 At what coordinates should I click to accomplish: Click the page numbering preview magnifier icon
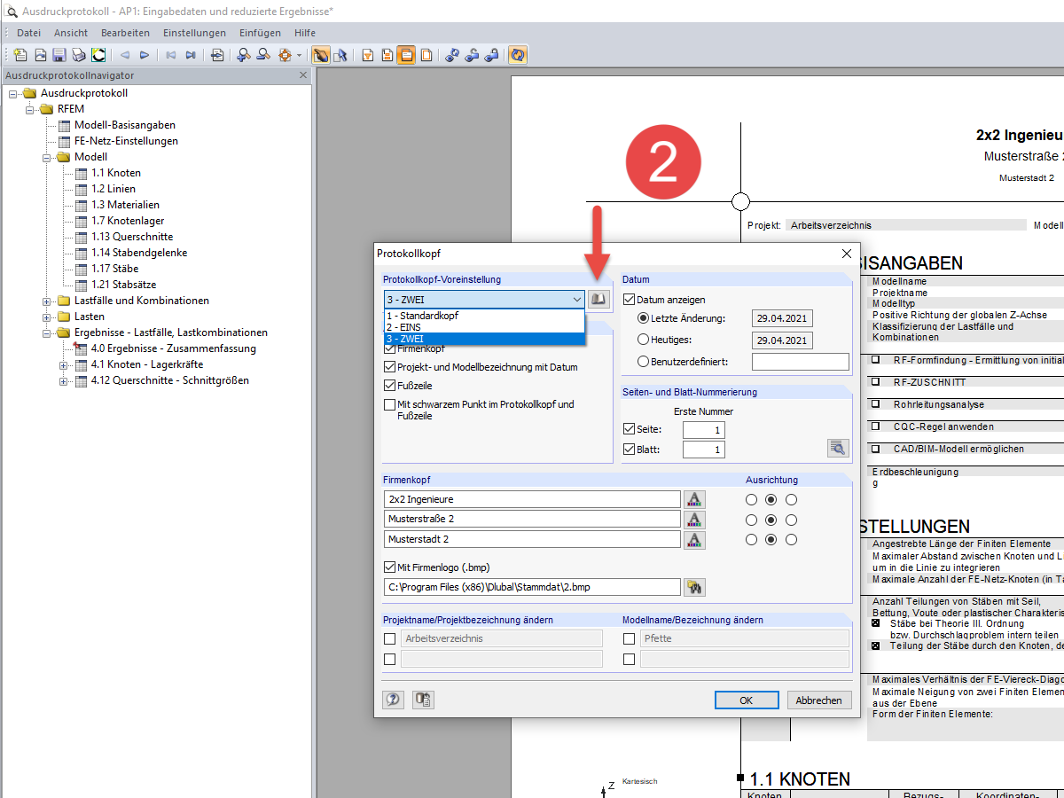pos(838,448)
